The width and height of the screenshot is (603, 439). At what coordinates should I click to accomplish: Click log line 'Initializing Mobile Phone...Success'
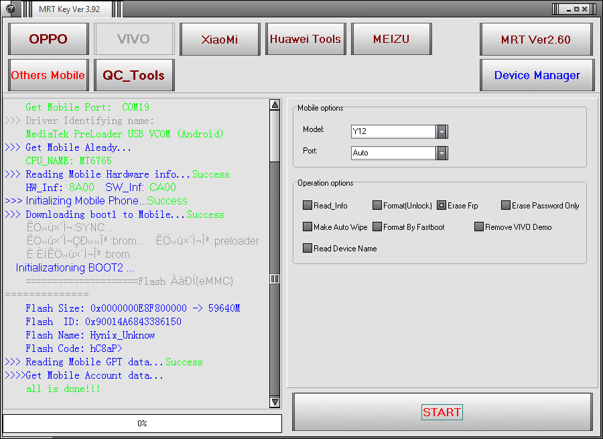tap(96, 201)
